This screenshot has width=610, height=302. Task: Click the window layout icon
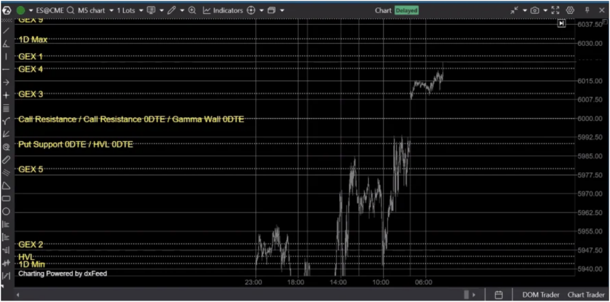pyautogui.click(x=272, y=11)
